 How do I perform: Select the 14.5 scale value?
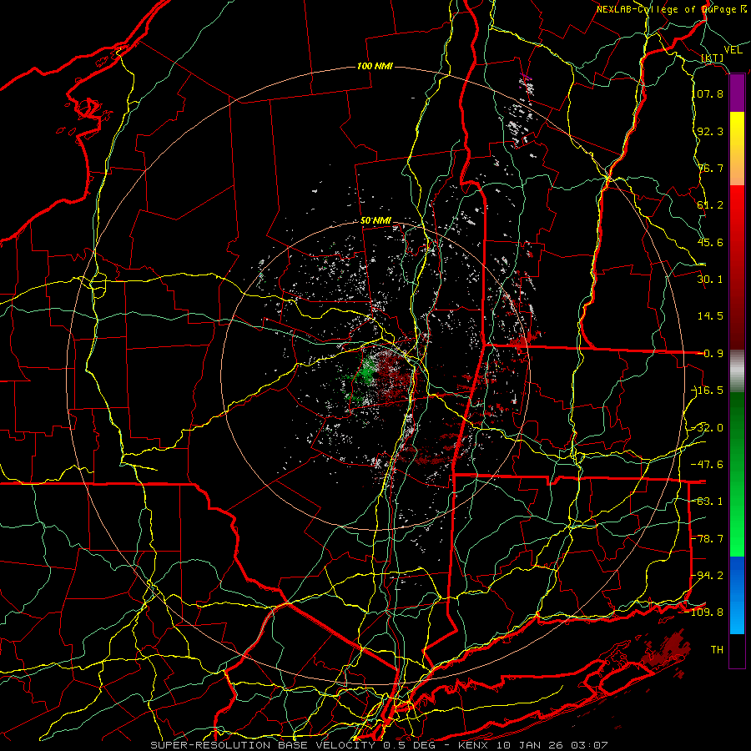(x=710, y=315)
